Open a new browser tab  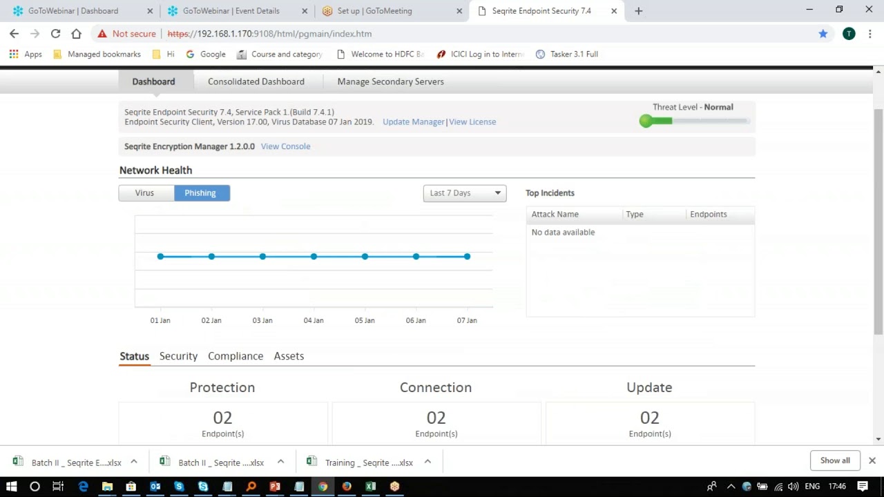[x=638, y=11]
